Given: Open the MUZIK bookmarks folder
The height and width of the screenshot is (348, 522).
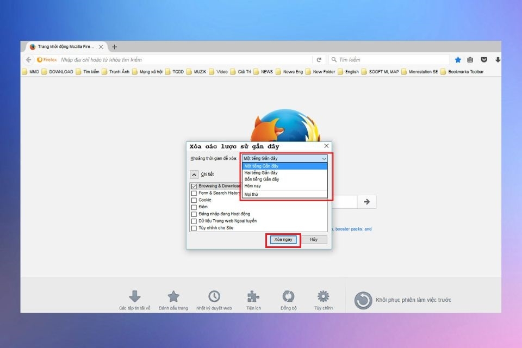Looking at the screenshot, I should click(196, 72).
